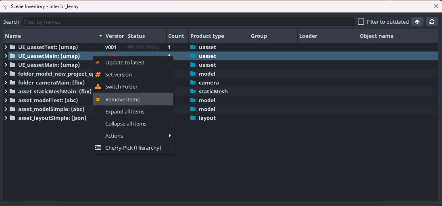The height and width of the screenshot is (206, 442).
Task: Click the Cherry-Pick hierarchy icon
Action: point(98,148)
